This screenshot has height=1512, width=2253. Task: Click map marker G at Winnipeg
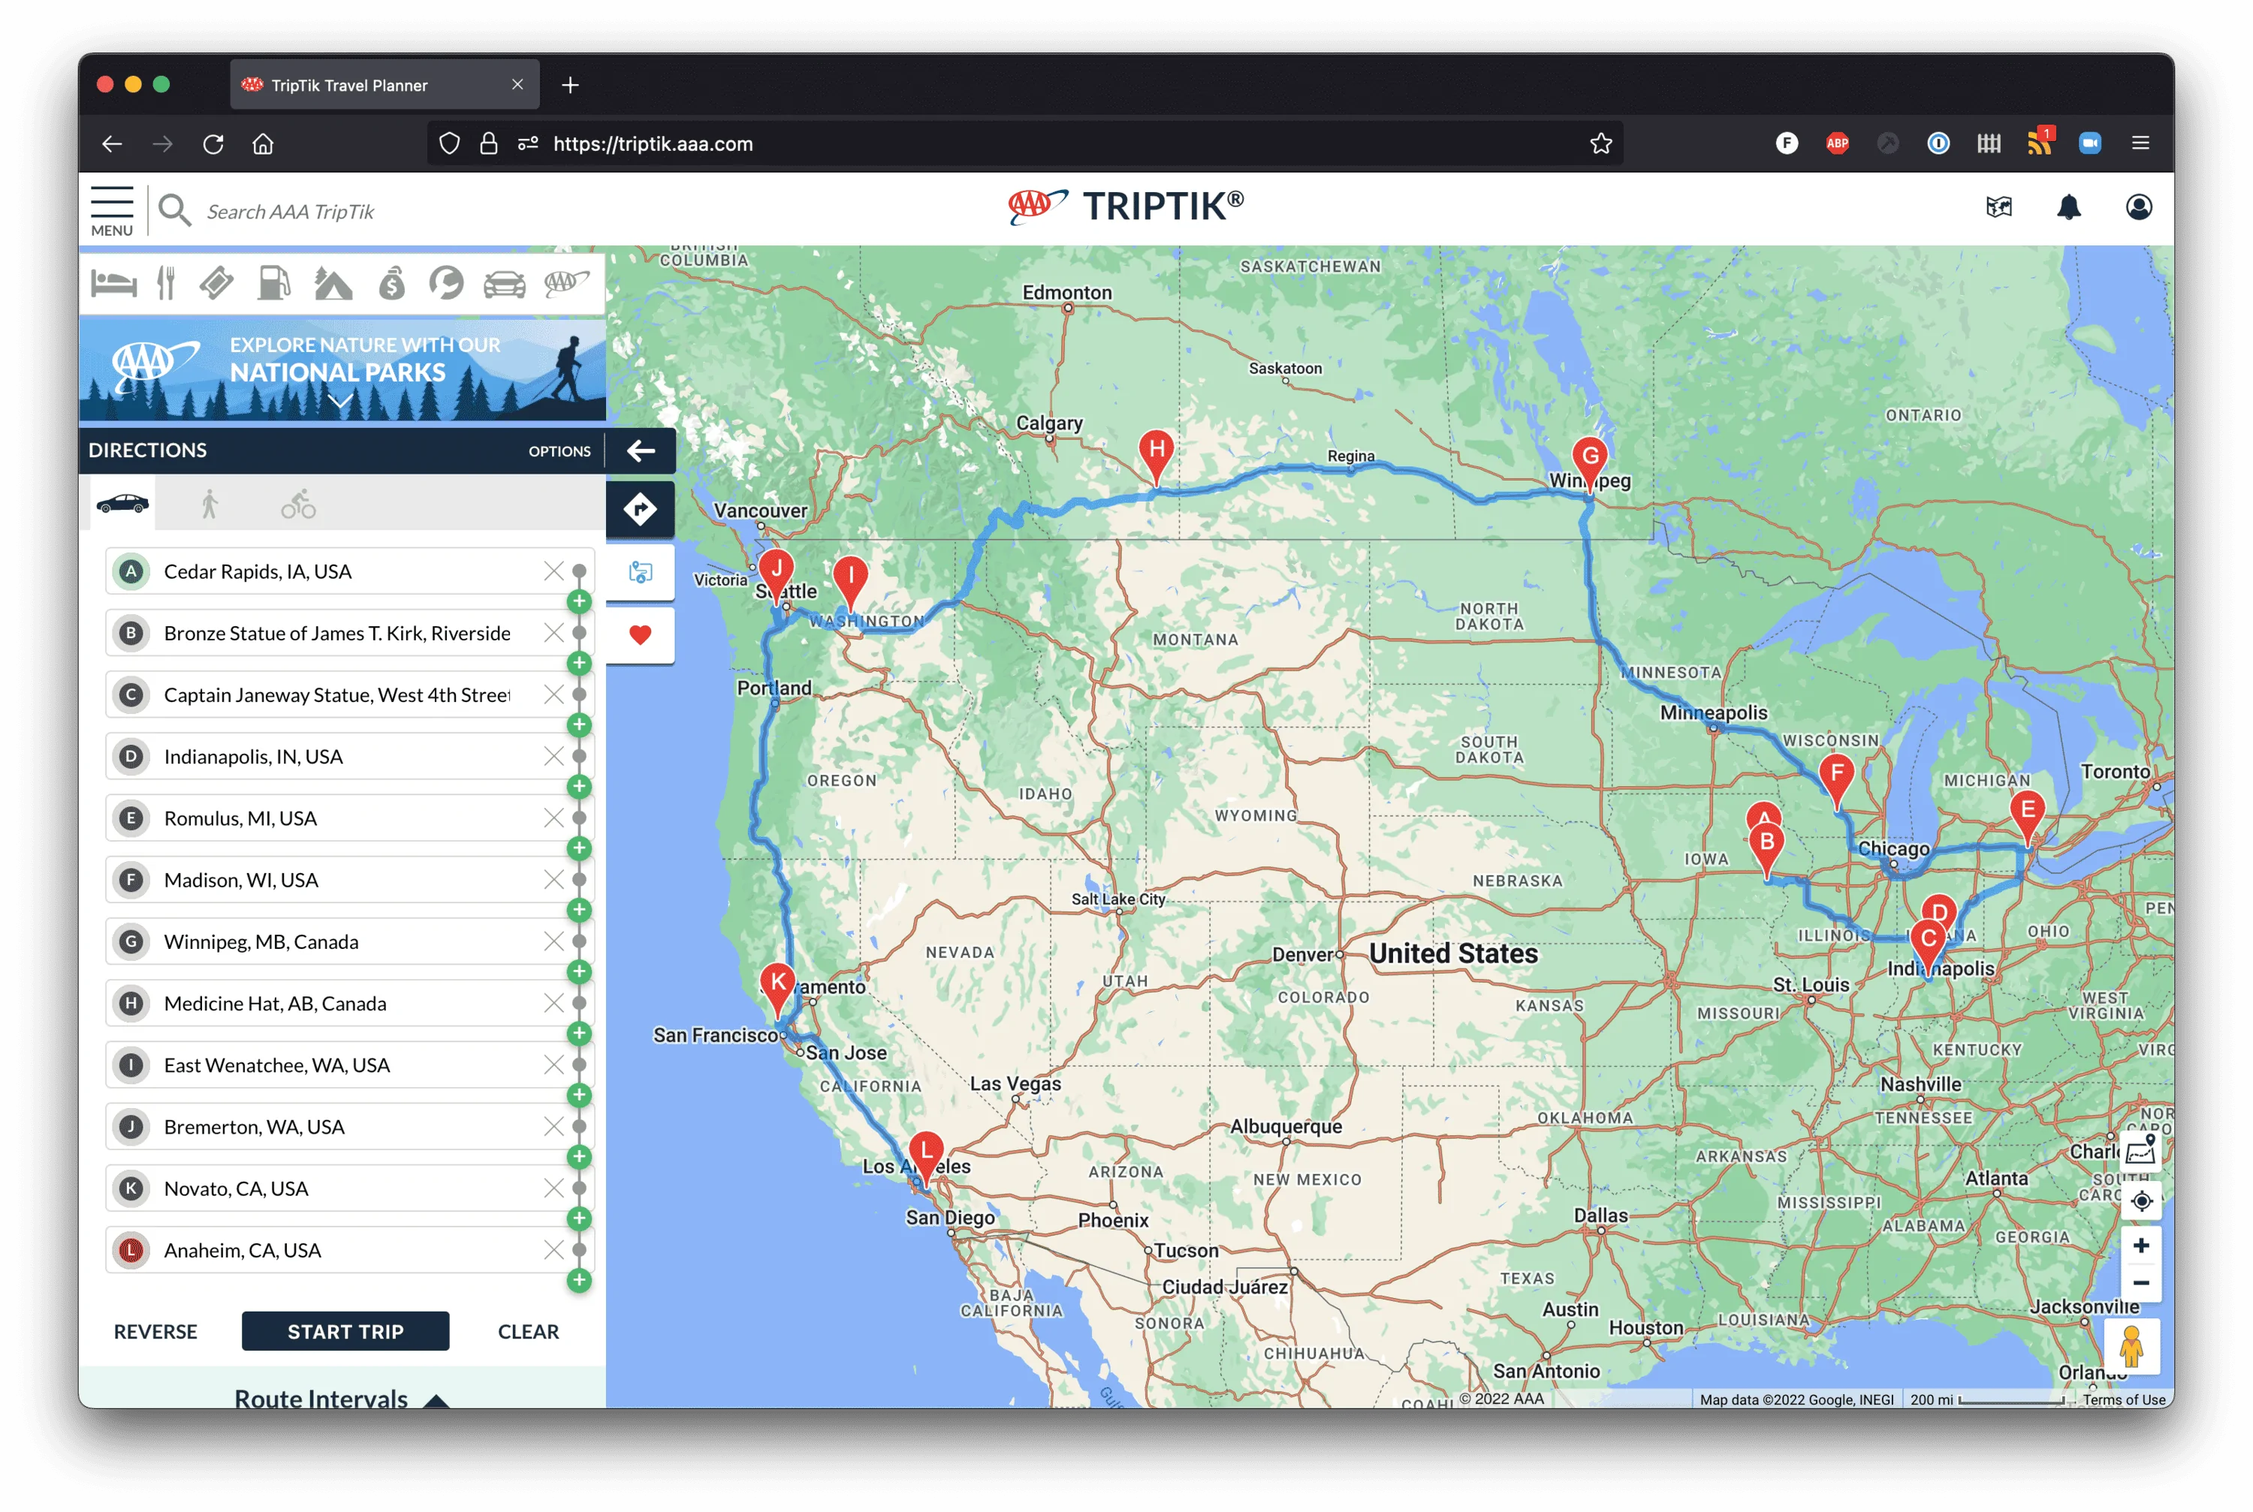(x=1589, y=463)
